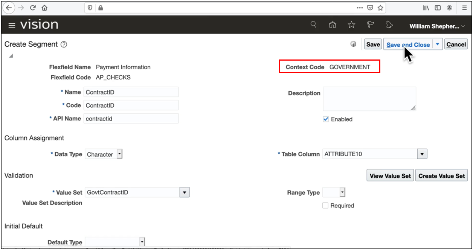
Task: Click the search magnifier icon
Action: pyautogui.click(x=313, y=25)
